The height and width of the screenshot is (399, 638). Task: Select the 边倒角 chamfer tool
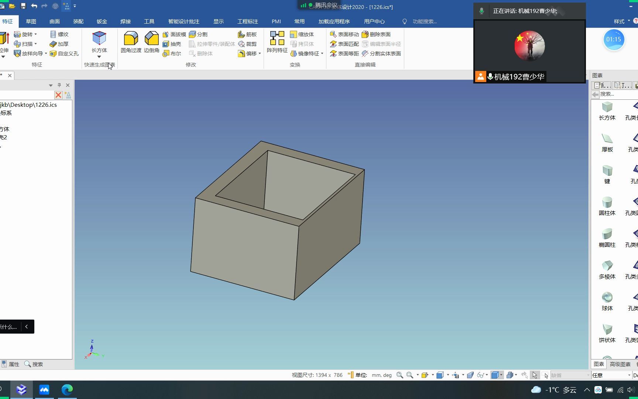[151, 42]
